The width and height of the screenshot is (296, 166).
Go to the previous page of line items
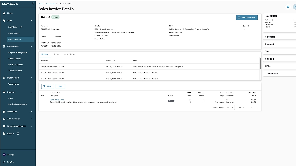[x=252, y=108]
